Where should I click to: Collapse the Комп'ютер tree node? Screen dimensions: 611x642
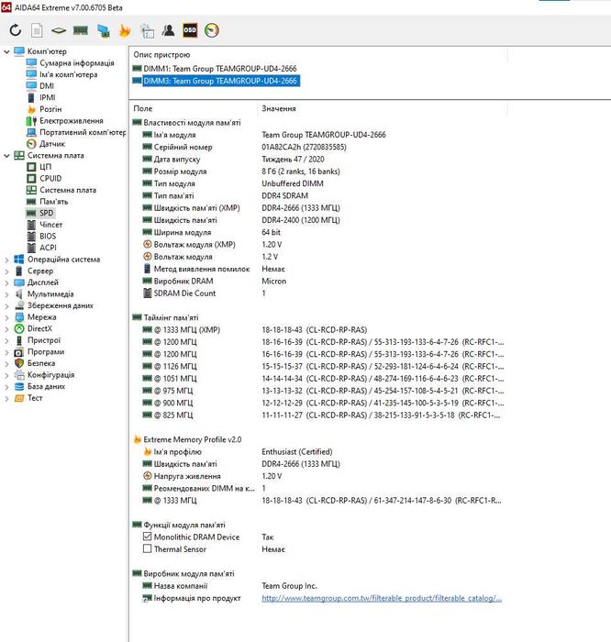(6, 51)
